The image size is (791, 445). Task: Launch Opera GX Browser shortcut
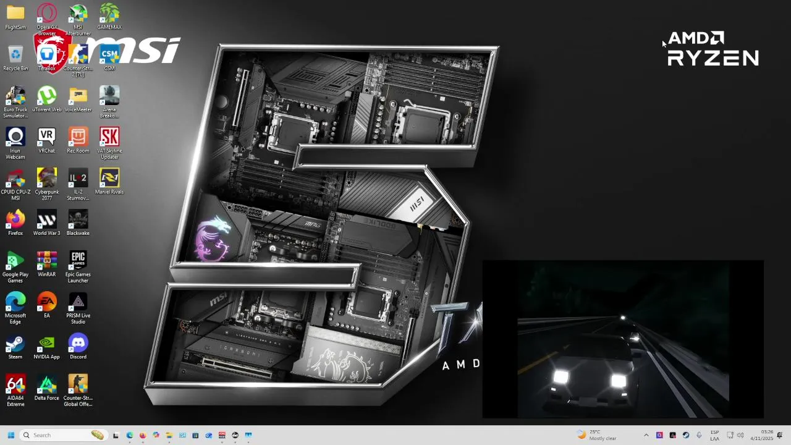pyautogui.click(x=47, y=19)
